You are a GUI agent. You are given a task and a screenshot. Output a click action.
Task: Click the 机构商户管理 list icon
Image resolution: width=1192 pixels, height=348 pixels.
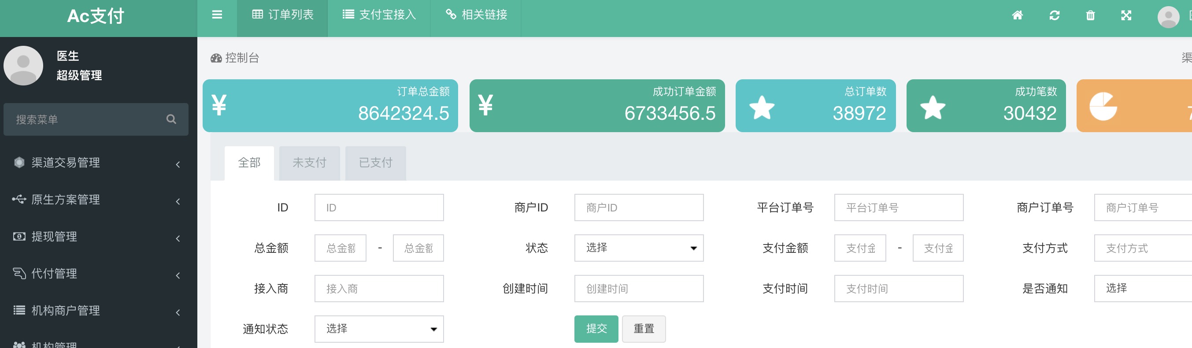pos(19,310)
